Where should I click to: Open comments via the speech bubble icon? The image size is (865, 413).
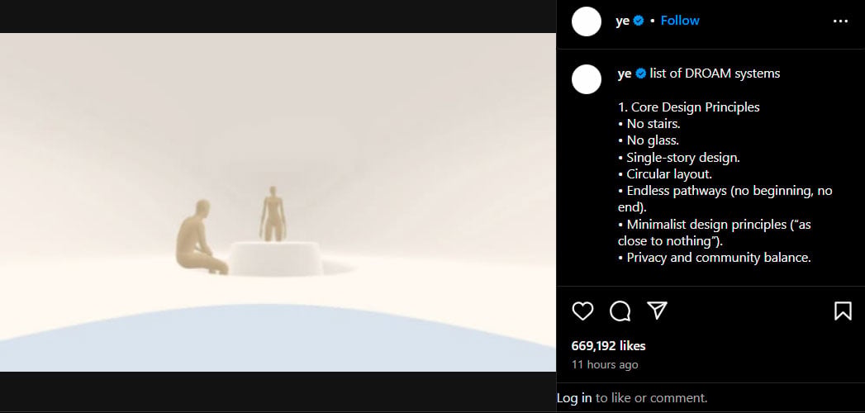(620, 311)
